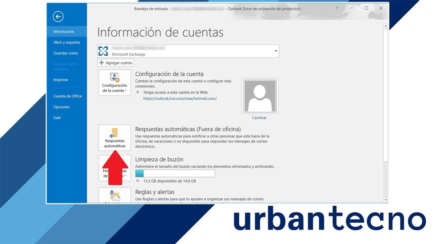Viewport: 435px width, 244px height.
Task: Open the Imprimir section
Action: pyautogui.click(x=60, y=80)
